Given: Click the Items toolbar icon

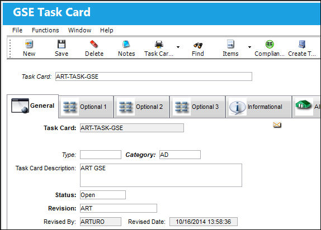Looking at the screenshot, I should tap(230, 44).
